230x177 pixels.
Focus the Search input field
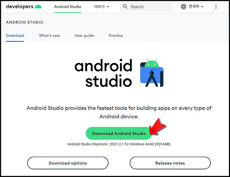point(146,7)
